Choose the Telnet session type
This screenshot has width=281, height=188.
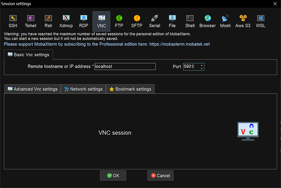coord(31,21)
